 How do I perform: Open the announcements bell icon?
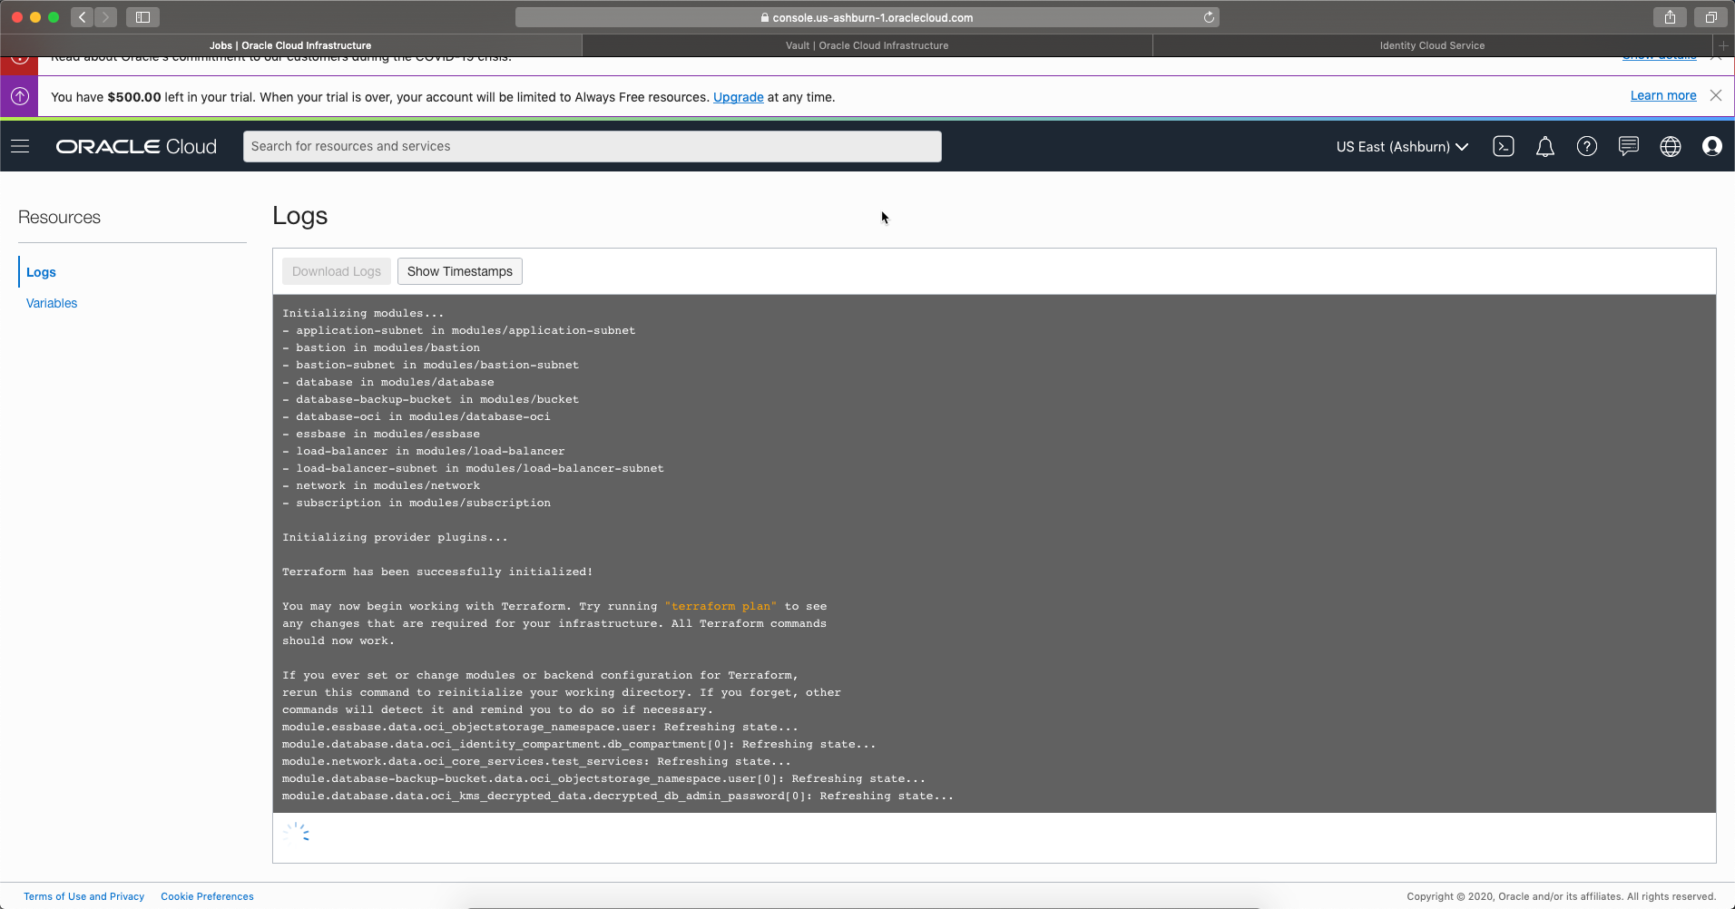1544,146
